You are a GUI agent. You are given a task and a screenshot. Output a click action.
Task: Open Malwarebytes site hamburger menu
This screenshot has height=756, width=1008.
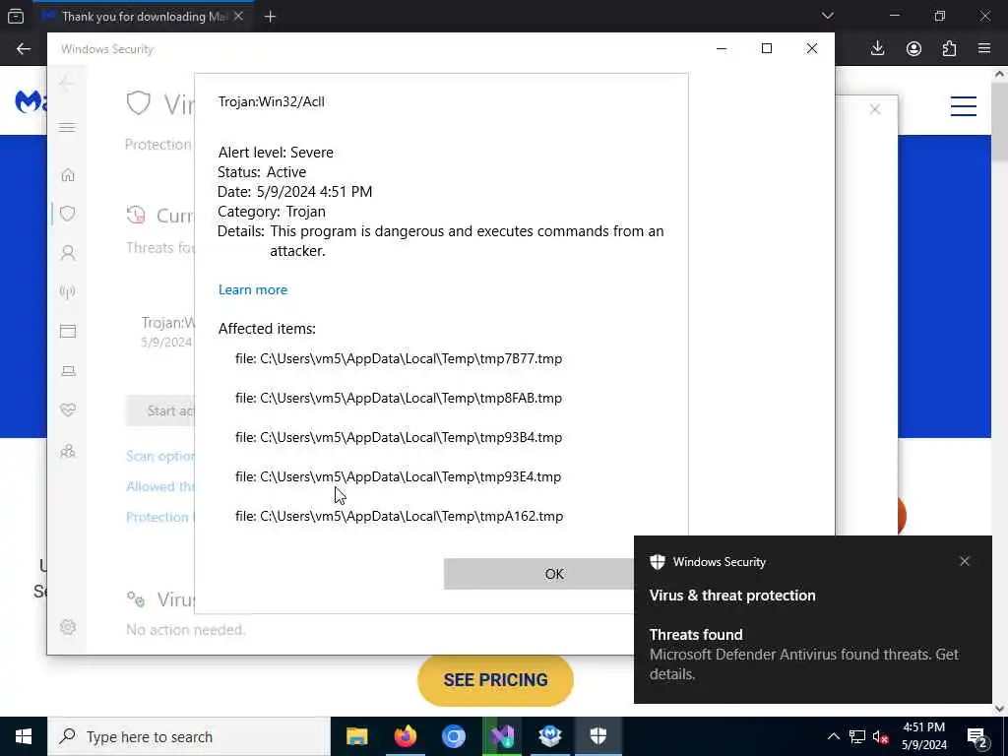[x=963, y=106]
